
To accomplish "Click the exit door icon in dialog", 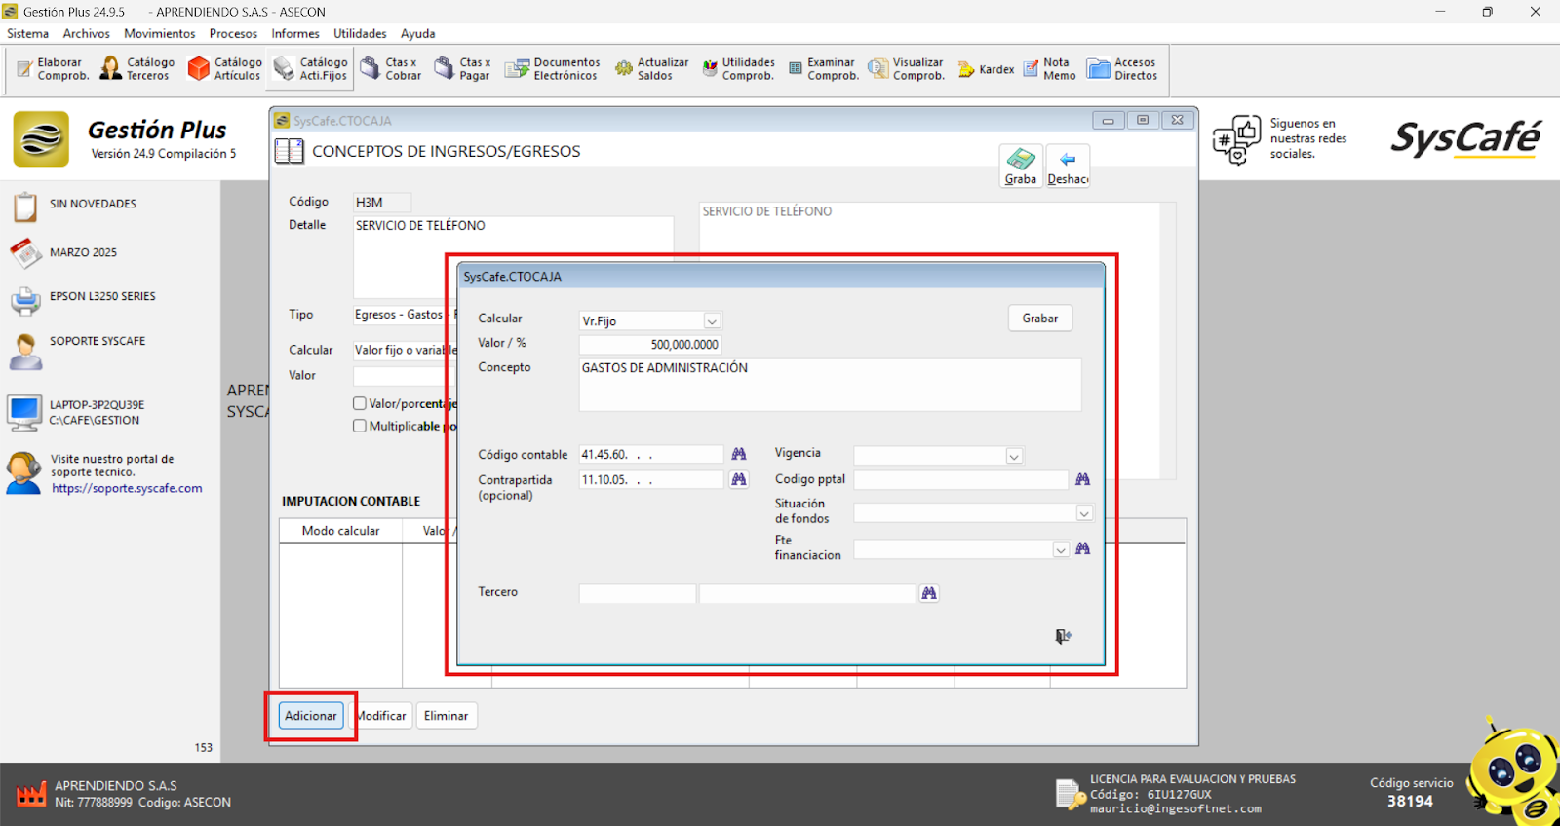I will pyautogui.click(x=1063, y=636).
